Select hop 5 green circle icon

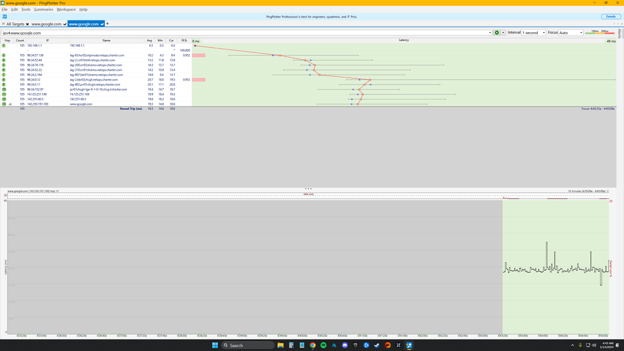tap(4, 65)
